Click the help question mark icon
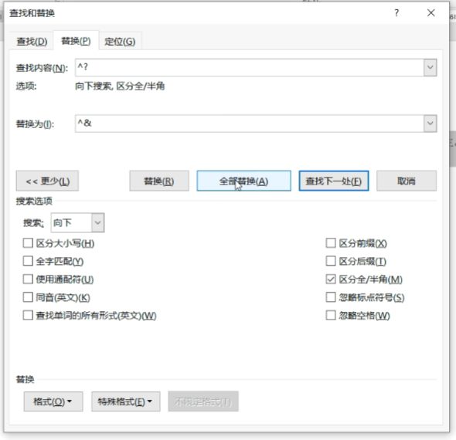The height and width of the screenshot is (440, 456). click(396, 13)
